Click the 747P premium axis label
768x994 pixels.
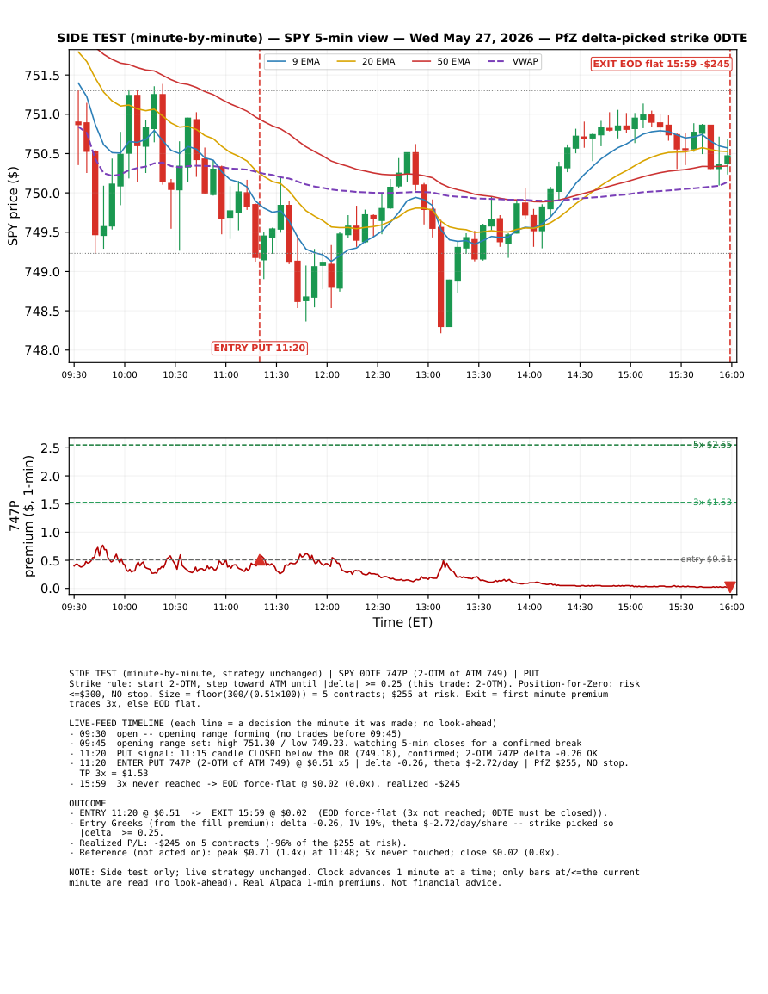pyautogui.click(x=21, y=516)
